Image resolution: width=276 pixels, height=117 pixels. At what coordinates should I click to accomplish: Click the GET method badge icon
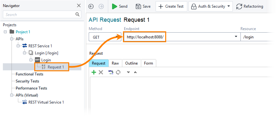37,60
